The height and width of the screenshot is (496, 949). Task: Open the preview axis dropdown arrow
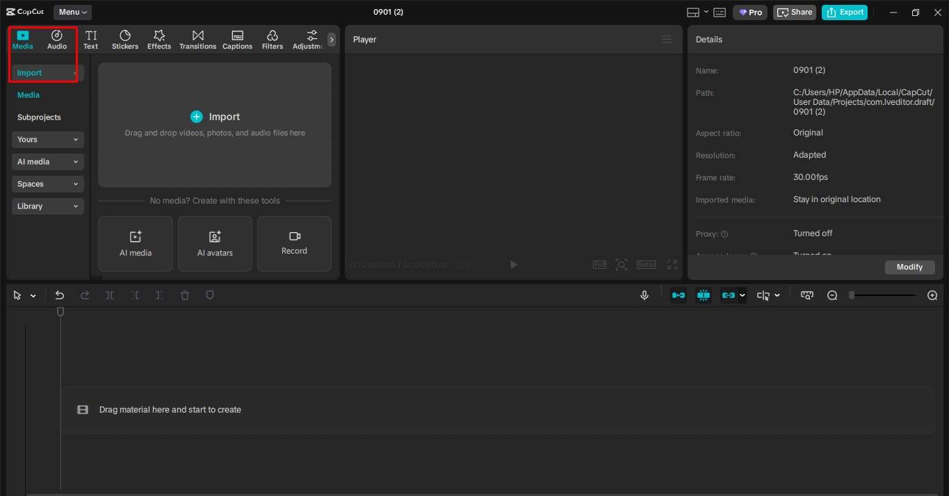(x=777, y=296)
